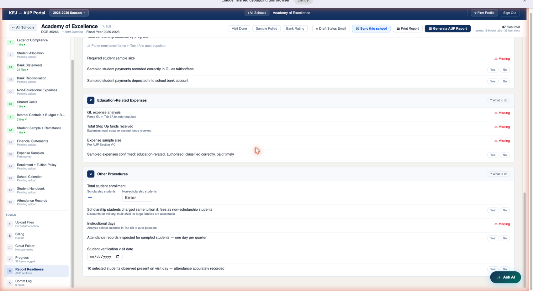Open What to do for Education-Related Expenses
Image resolution: width=533 pixels, height=291 pixels.
tap(499, 100)
